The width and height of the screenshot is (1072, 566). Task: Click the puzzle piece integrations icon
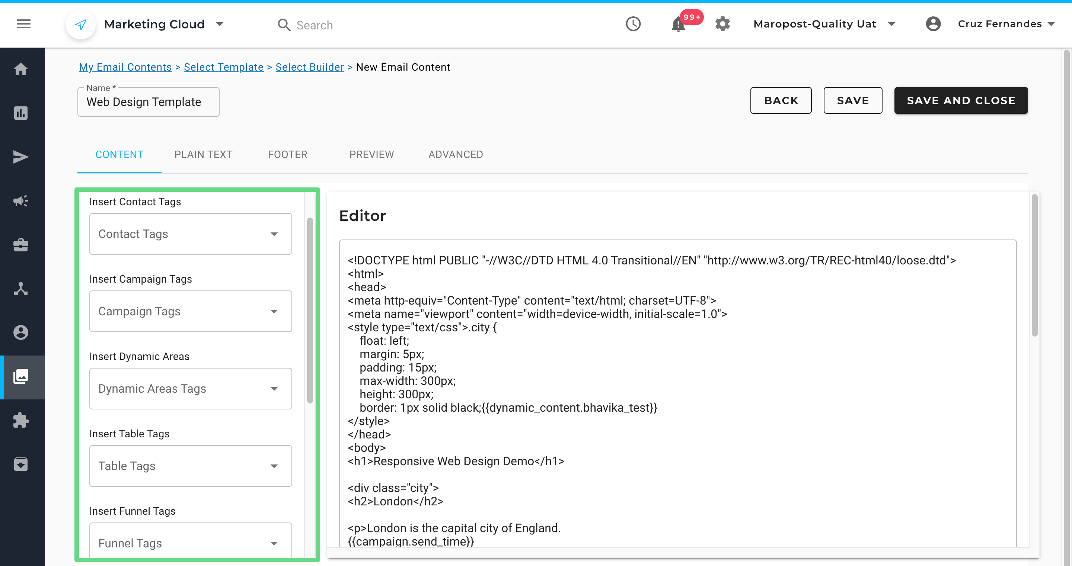[21, 421]
